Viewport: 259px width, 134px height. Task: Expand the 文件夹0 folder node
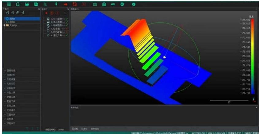4,25
